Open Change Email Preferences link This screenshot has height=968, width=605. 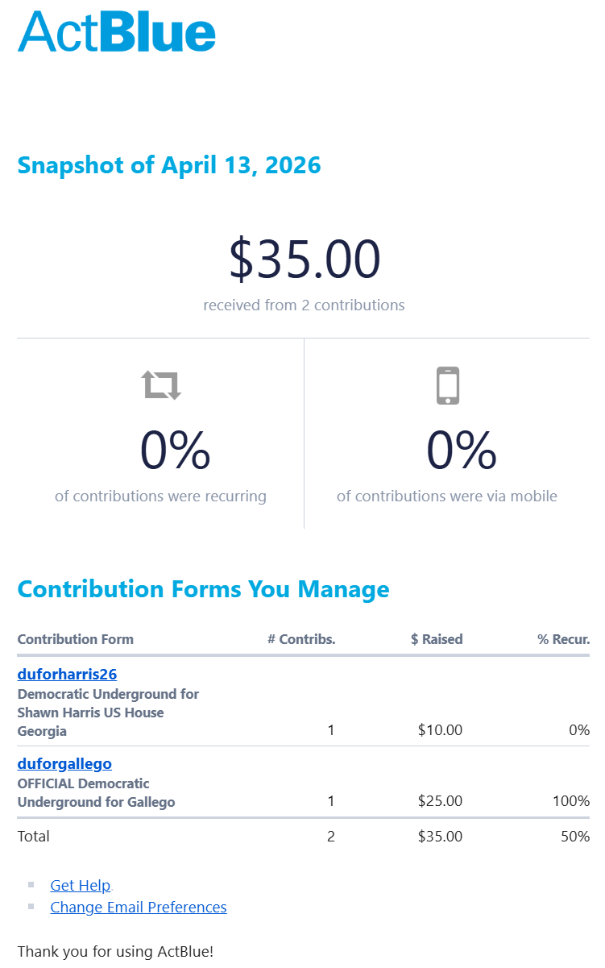click(x=139, y=907)
